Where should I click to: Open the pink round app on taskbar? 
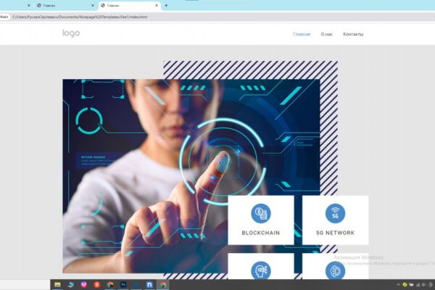pos(84,284)
